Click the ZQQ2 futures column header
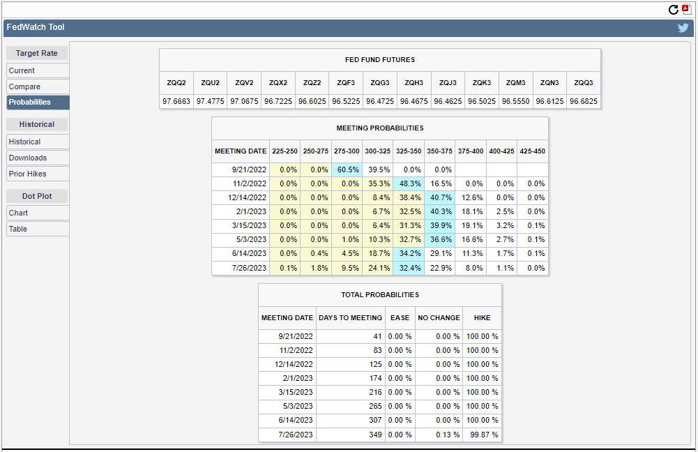The height and width of the screenshot is (452, 698). point(176,83)
